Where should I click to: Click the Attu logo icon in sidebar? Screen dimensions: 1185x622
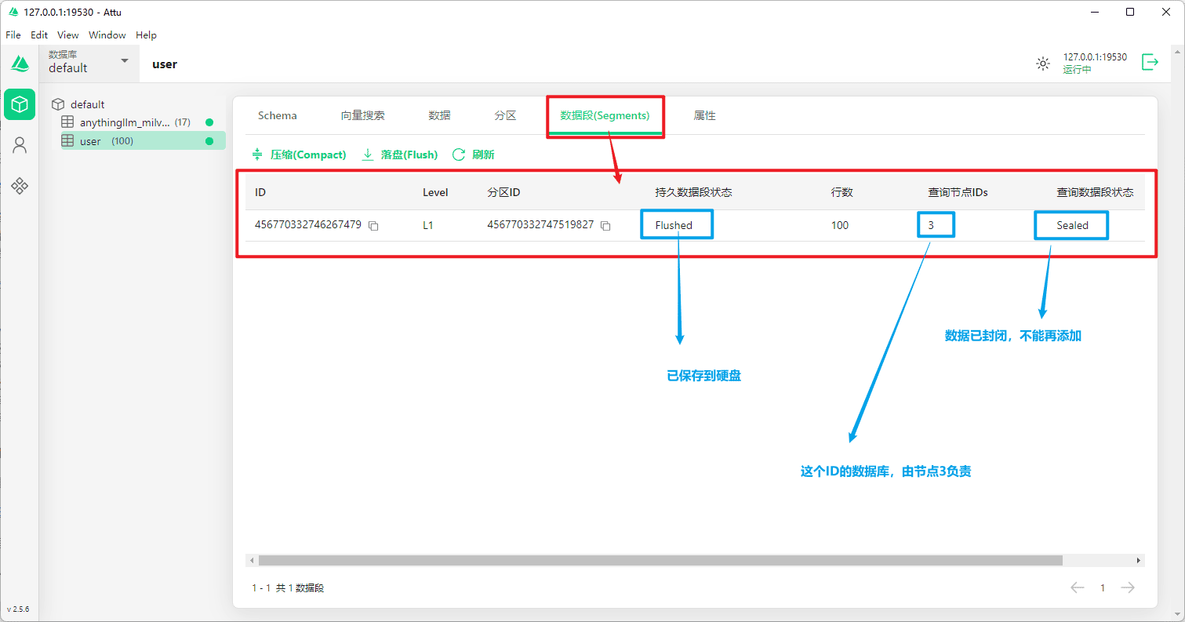(x=20, y=64)
